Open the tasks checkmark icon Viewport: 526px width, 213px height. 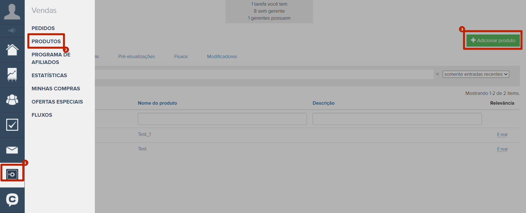pyautogui.click(x=12, y=125)
